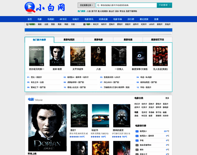Open the 太平洋战争 poster thumbnail
Viewport: 197px width, 155px height.
[78, 56]
